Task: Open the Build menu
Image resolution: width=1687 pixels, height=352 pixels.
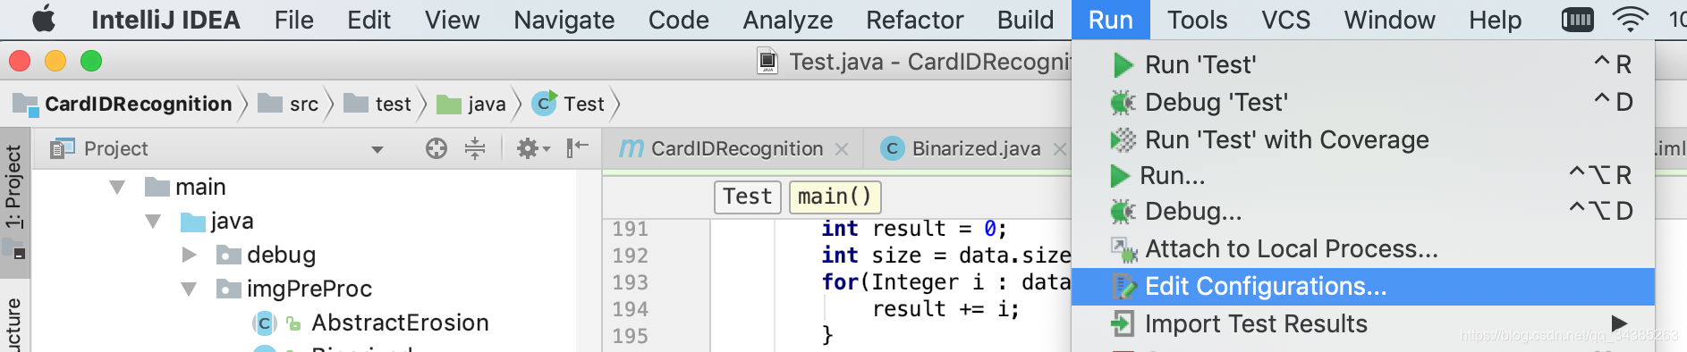Action: point(1025,20)
